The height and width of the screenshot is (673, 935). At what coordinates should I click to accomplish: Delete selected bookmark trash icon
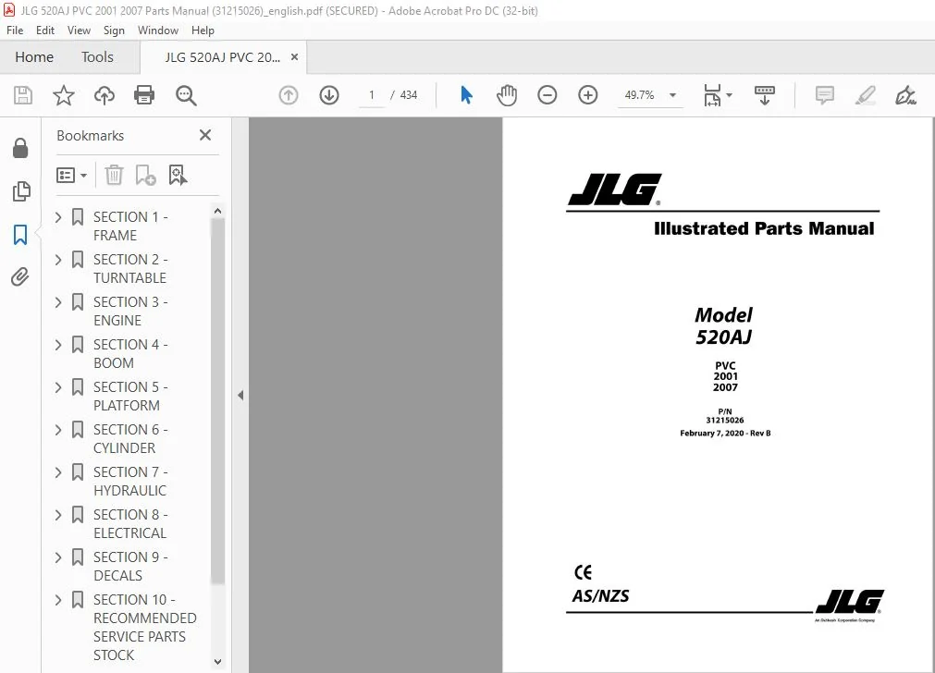[x=114, y=176]
